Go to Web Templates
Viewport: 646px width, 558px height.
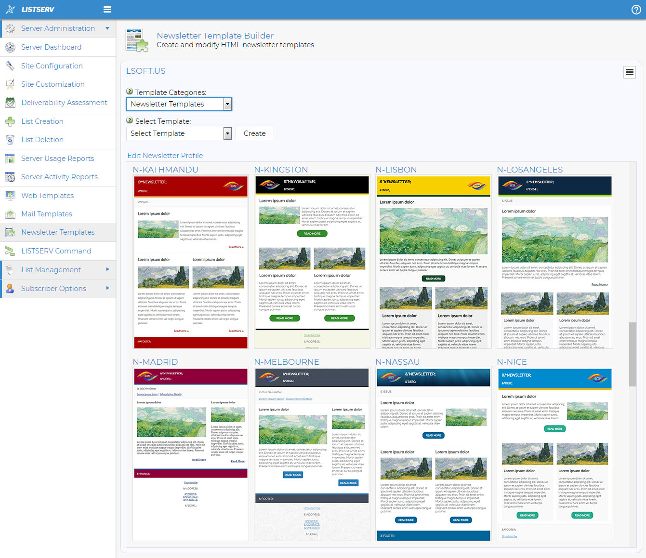tap(48, 196)
